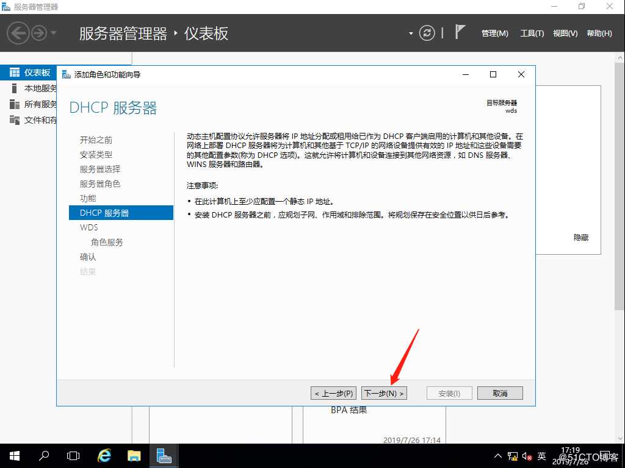Maximize the add roles wizard window

tap(493, 74)
